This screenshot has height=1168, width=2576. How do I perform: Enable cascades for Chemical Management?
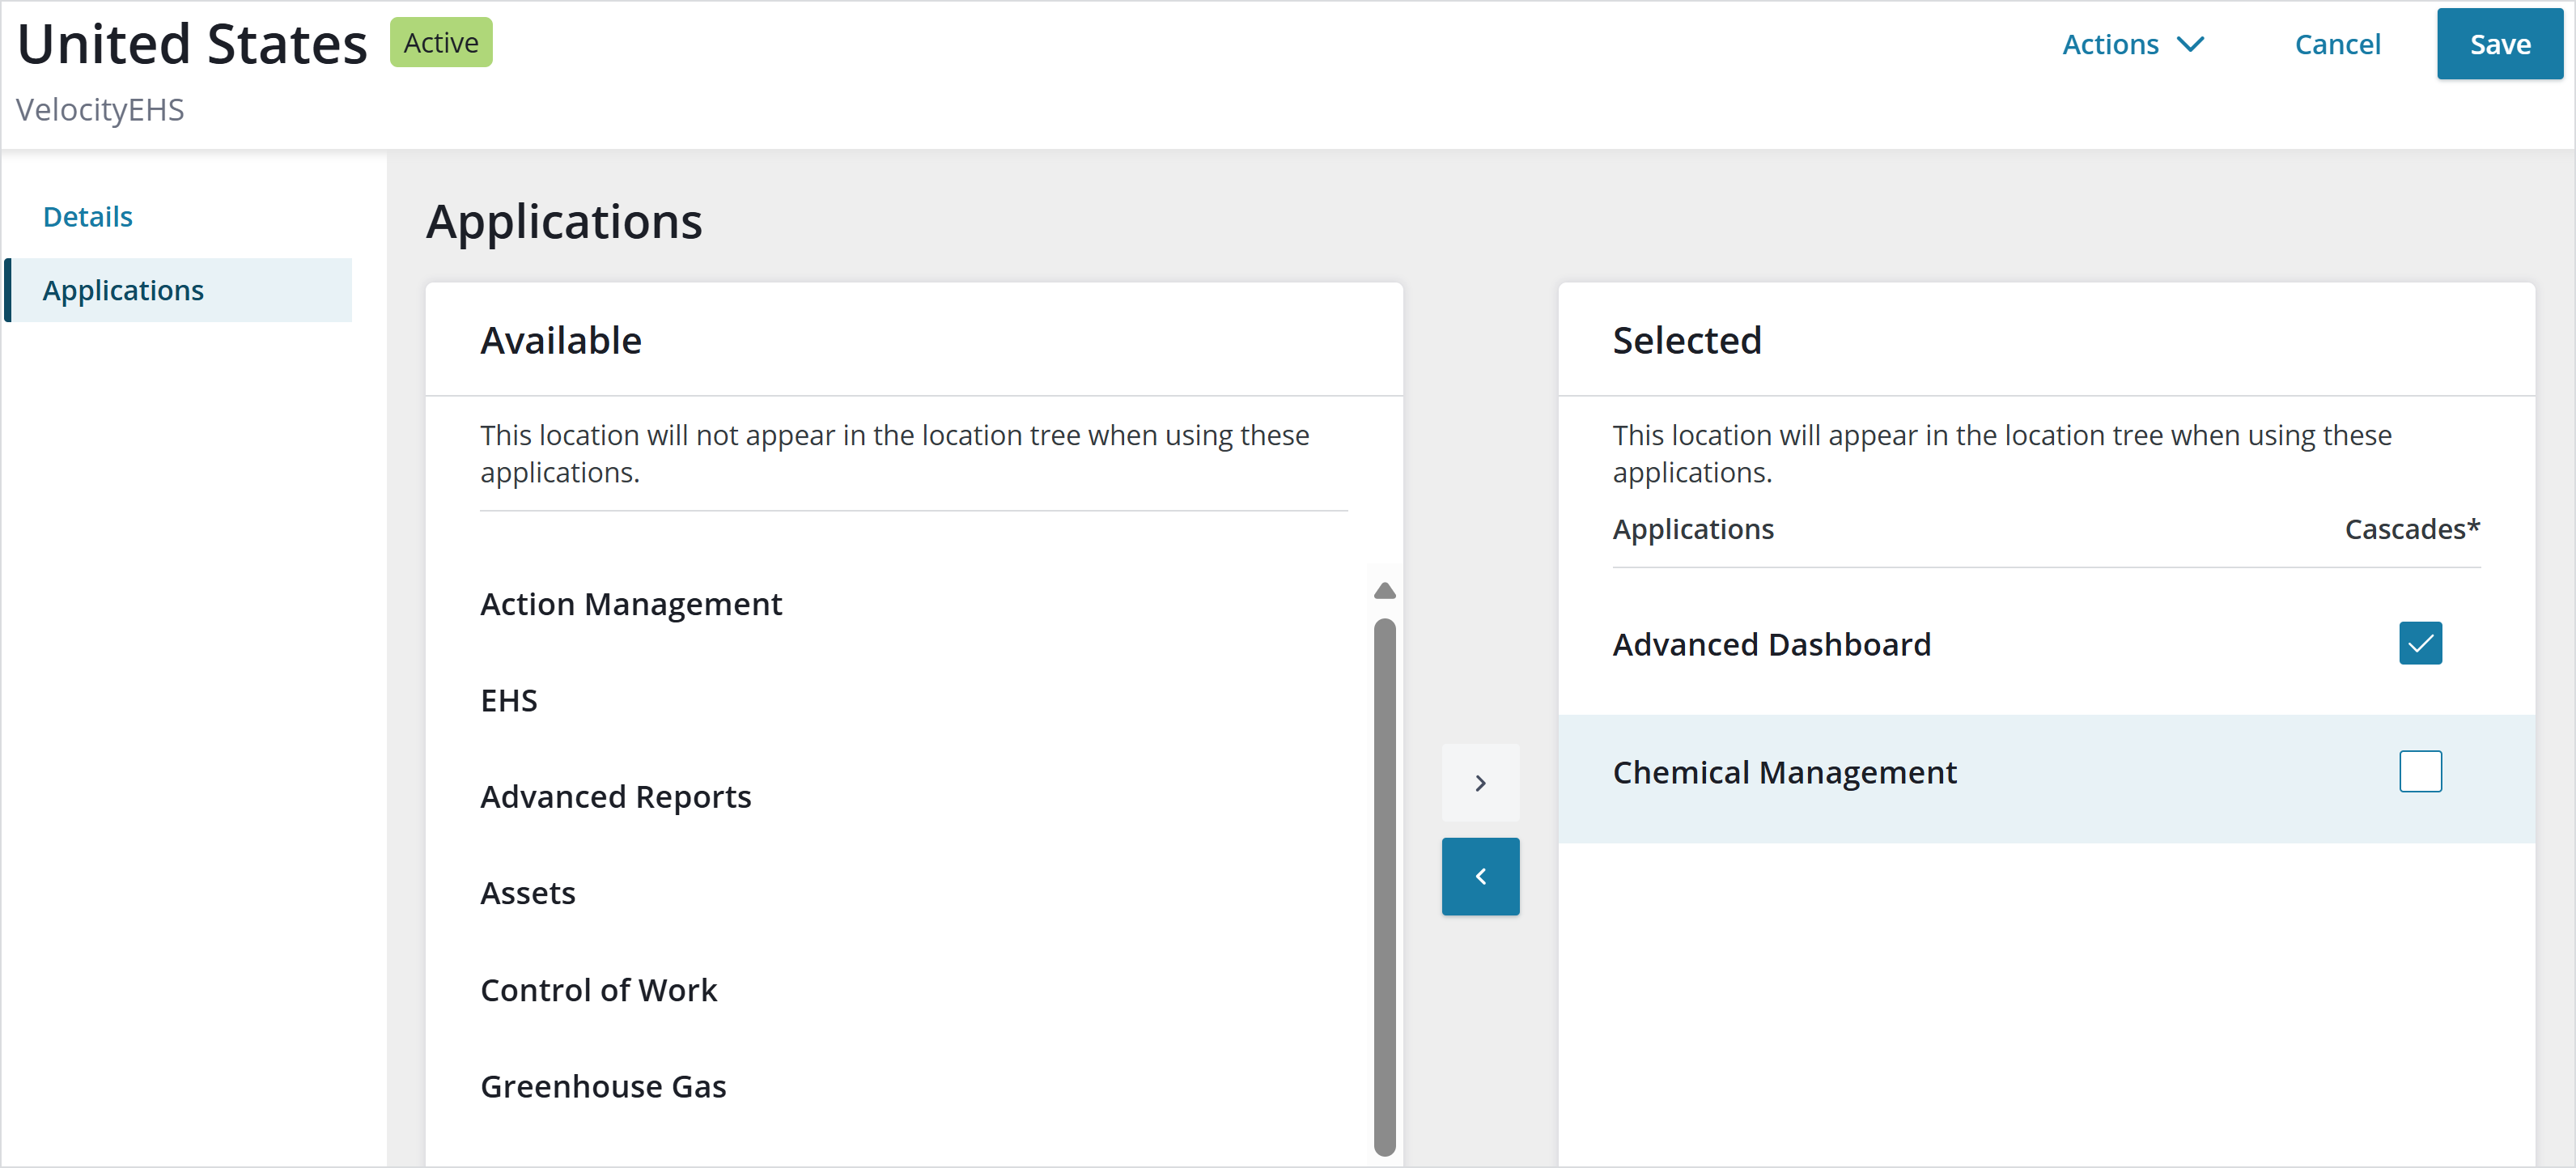2420,772
